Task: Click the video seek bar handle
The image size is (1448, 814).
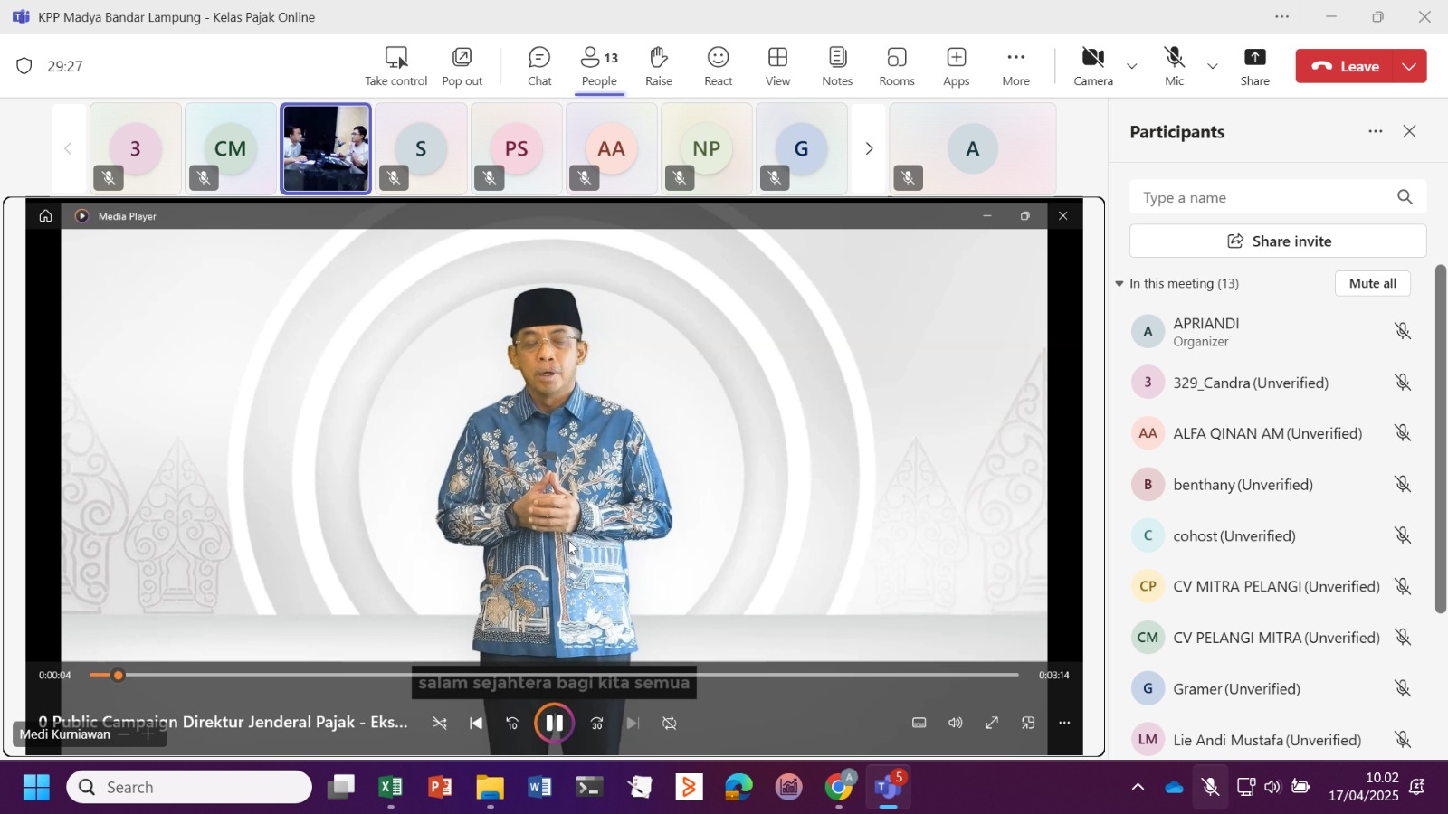Action: pos(118,676)
